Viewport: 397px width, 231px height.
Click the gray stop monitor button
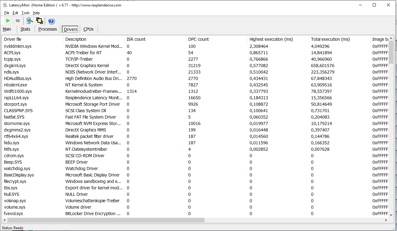18,21
